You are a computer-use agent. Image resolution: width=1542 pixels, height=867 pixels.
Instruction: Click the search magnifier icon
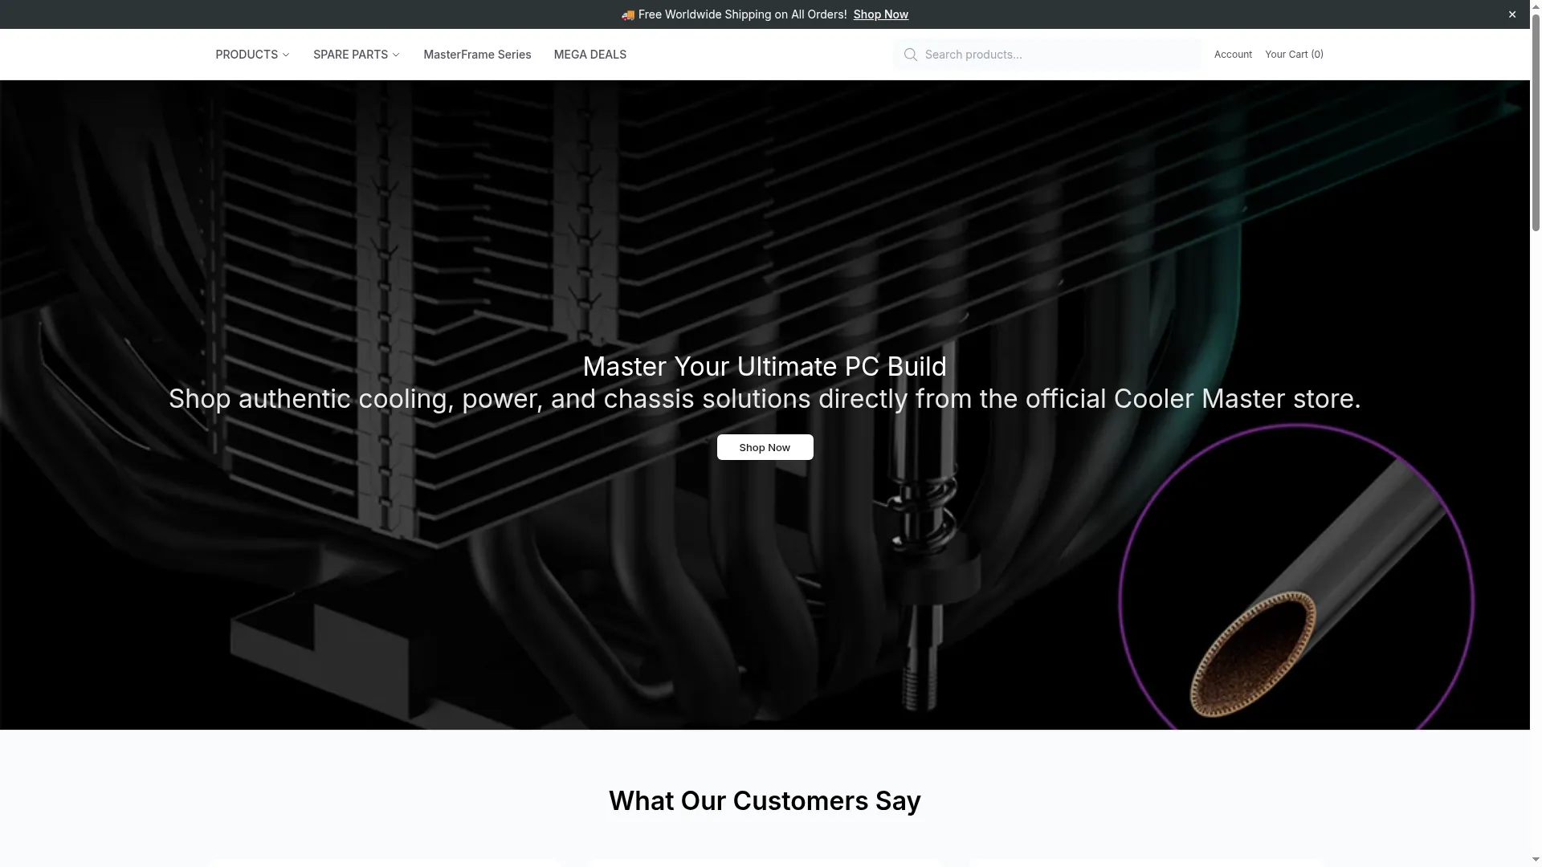point(910,55)
